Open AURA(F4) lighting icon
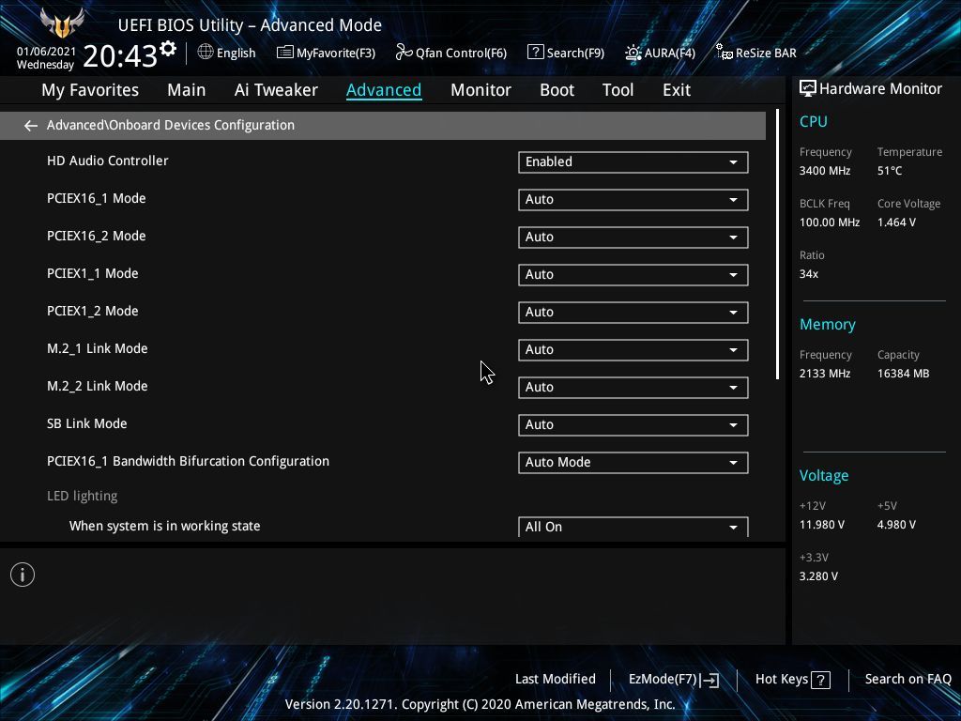This screenshot has width=961, height=721. pyautogui.click(x=633, y=53)
